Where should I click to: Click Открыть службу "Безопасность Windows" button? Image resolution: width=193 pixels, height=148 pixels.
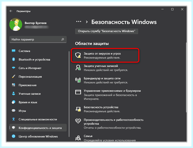[106, 31]
